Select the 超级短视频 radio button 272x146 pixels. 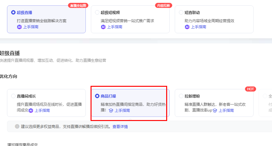coord(97,12)
